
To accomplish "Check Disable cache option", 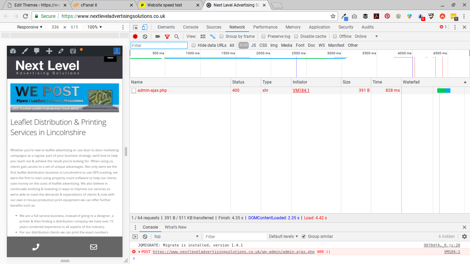I will coord(296,36).
